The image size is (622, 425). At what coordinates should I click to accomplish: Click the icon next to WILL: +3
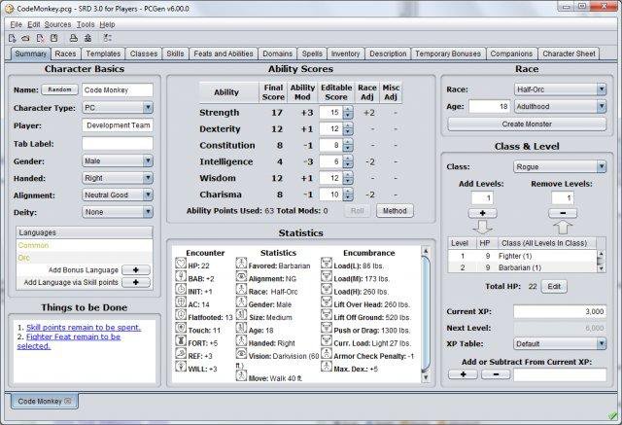pos(181,367)
